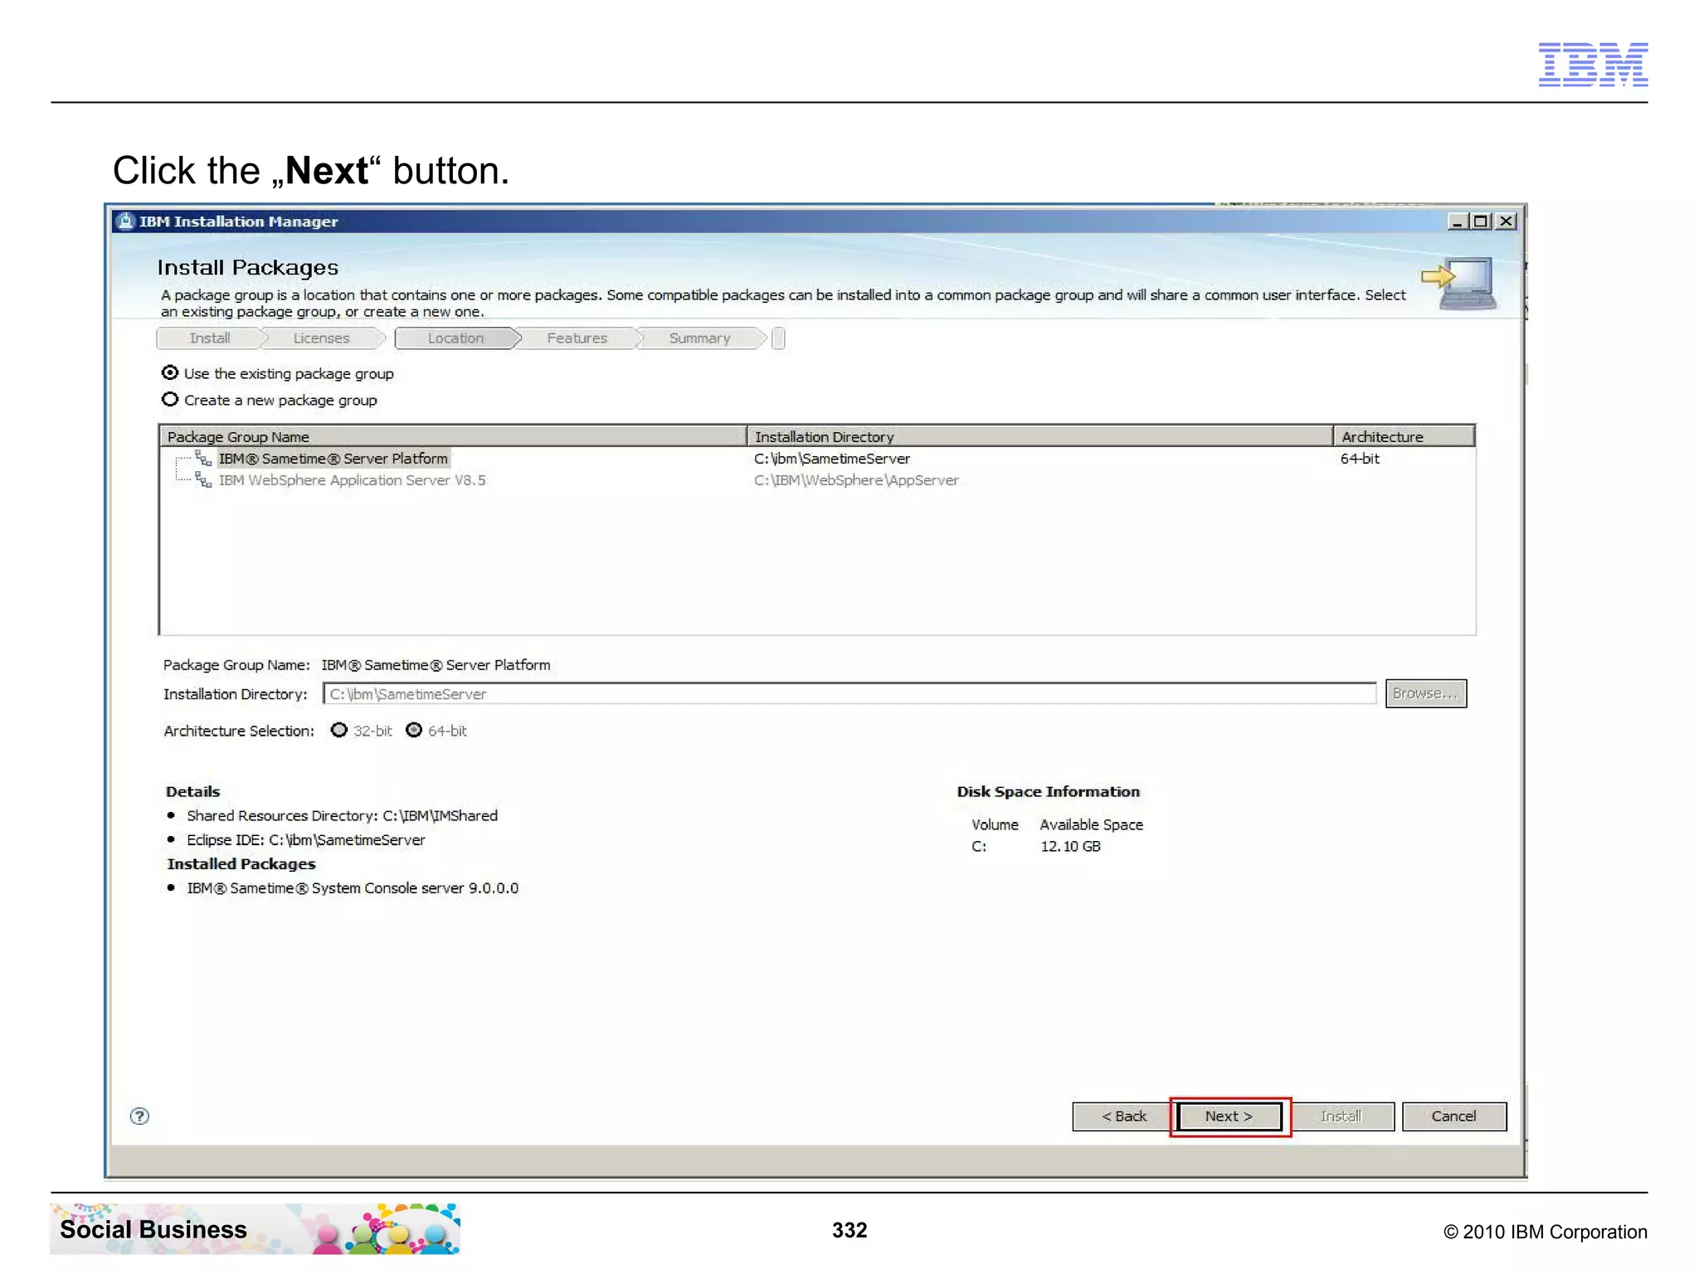Viewport: 1699px width, 1274px height.
Task: Click the WebSphere Application Server package group icon
Action: click(203, 479)
